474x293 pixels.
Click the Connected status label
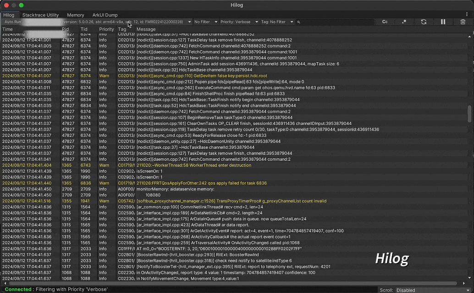pyautogui.click(x=18, y=289)
